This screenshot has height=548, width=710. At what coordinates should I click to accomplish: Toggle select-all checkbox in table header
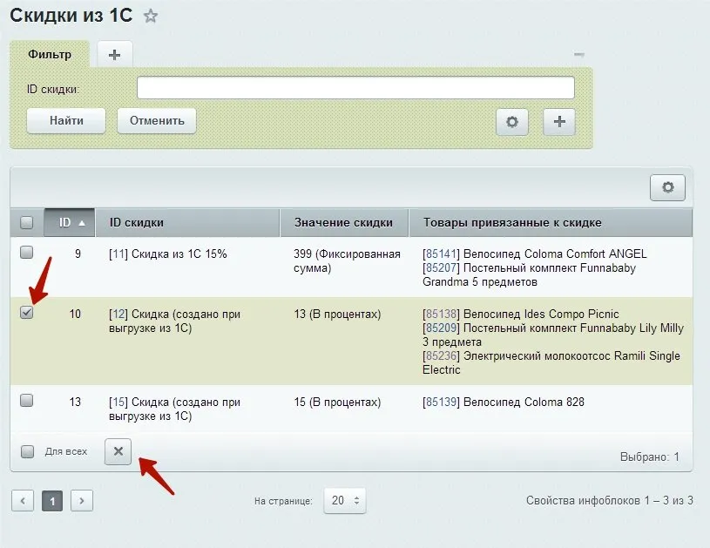coord(27,222)
